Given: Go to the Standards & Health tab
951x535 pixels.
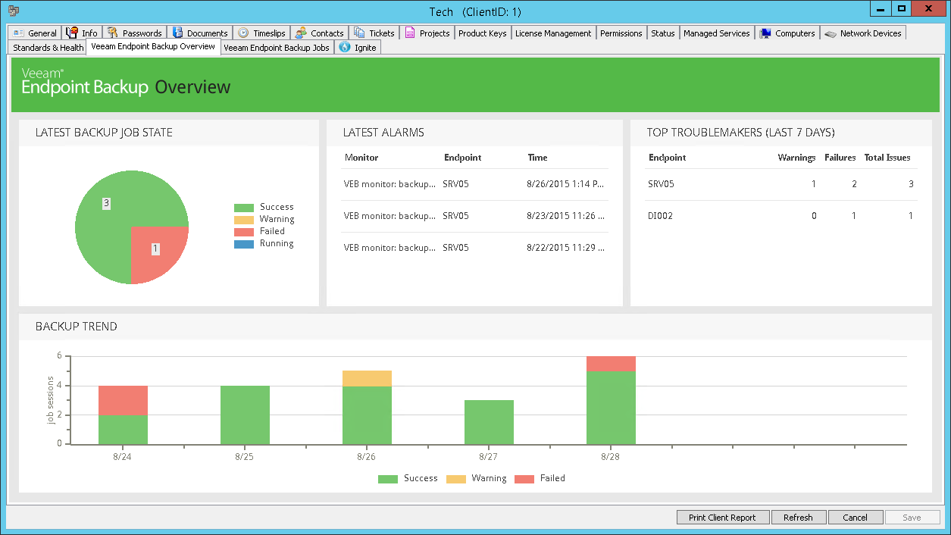Looking at the screenshot, I should click(x=48, y=48).
